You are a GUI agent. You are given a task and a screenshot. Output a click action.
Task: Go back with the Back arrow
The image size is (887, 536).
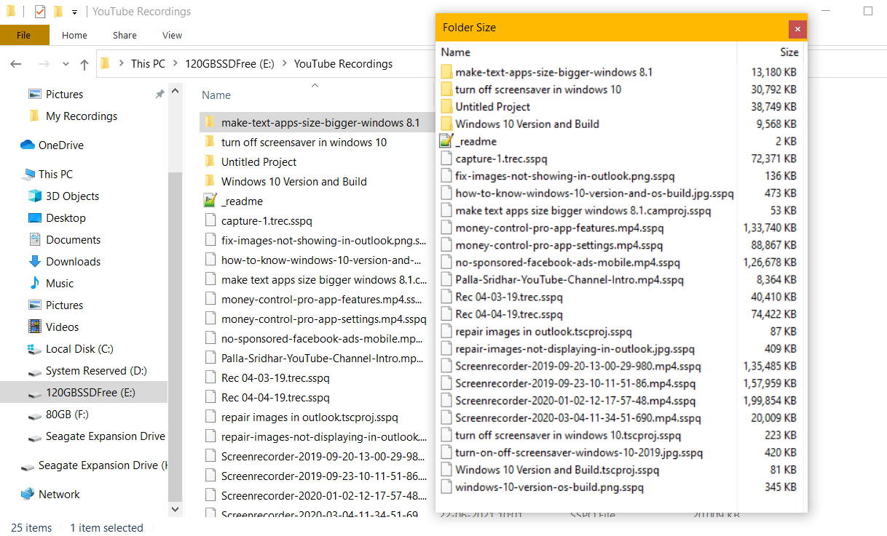(x=16, y=64)
